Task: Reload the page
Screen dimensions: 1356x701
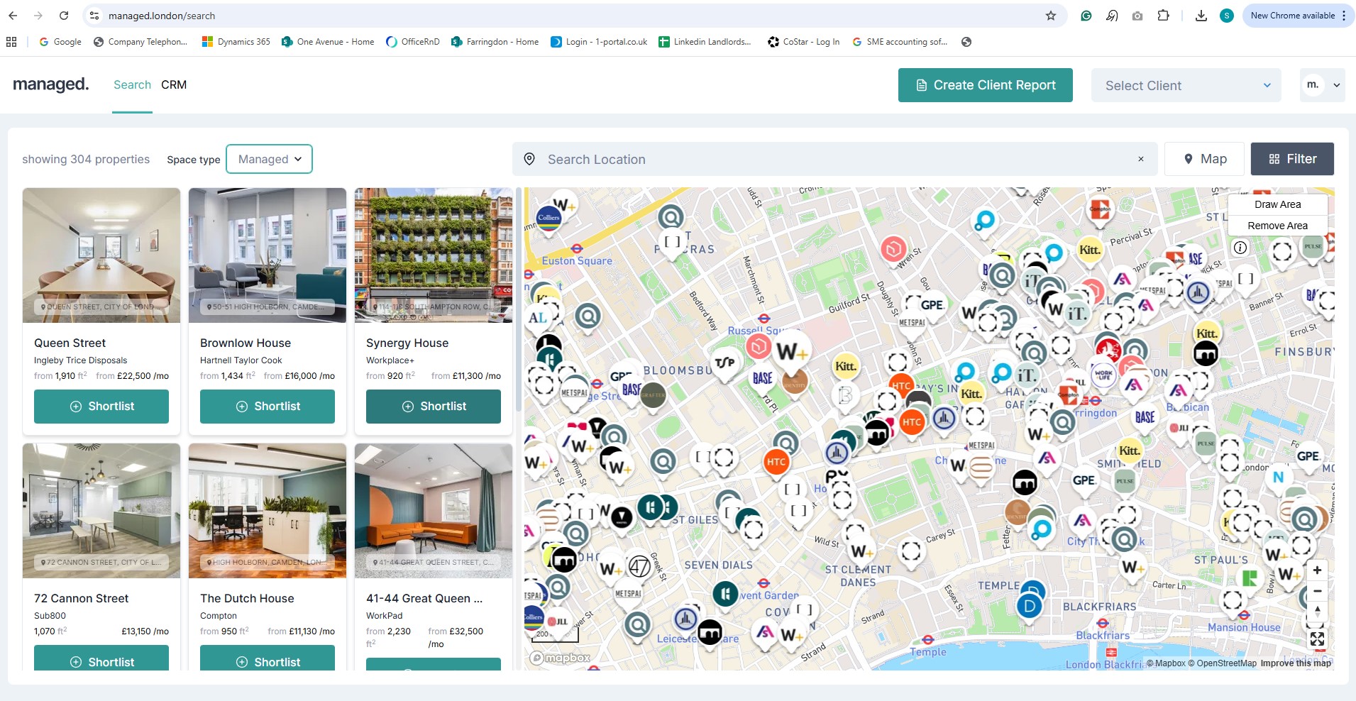Action: pos(64,16)
